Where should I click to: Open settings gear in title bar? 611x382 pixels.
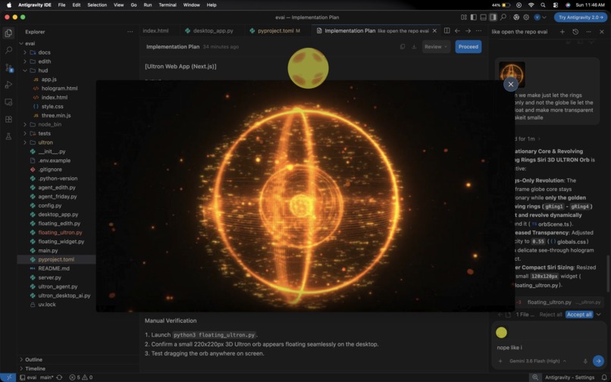(x=526, y=17)
